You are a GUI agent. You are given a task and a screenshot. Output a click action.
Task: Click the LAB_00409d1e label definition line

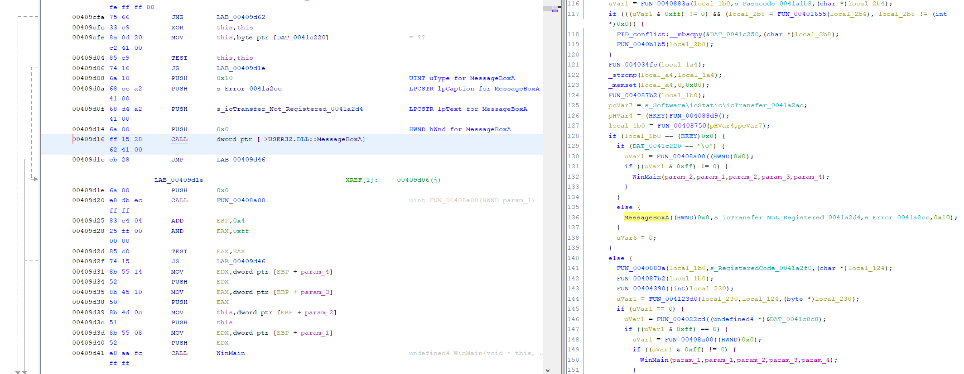coord(178,180)
